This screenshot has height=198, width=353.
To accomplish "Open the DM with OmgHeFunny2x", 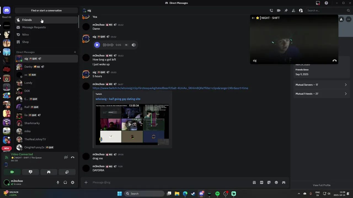I will point(46,147).
